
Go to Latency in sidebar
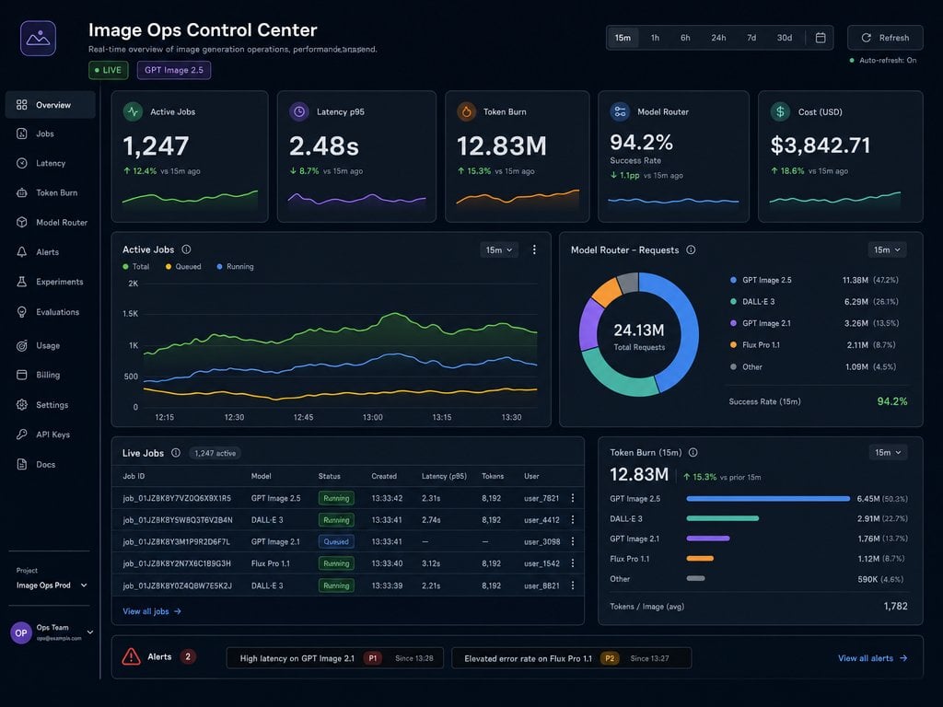point(51,163)
